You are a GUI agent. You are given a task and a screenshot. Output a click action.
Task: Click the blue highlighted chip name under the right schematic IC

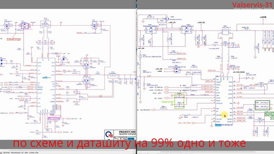(x=218, y=125)
